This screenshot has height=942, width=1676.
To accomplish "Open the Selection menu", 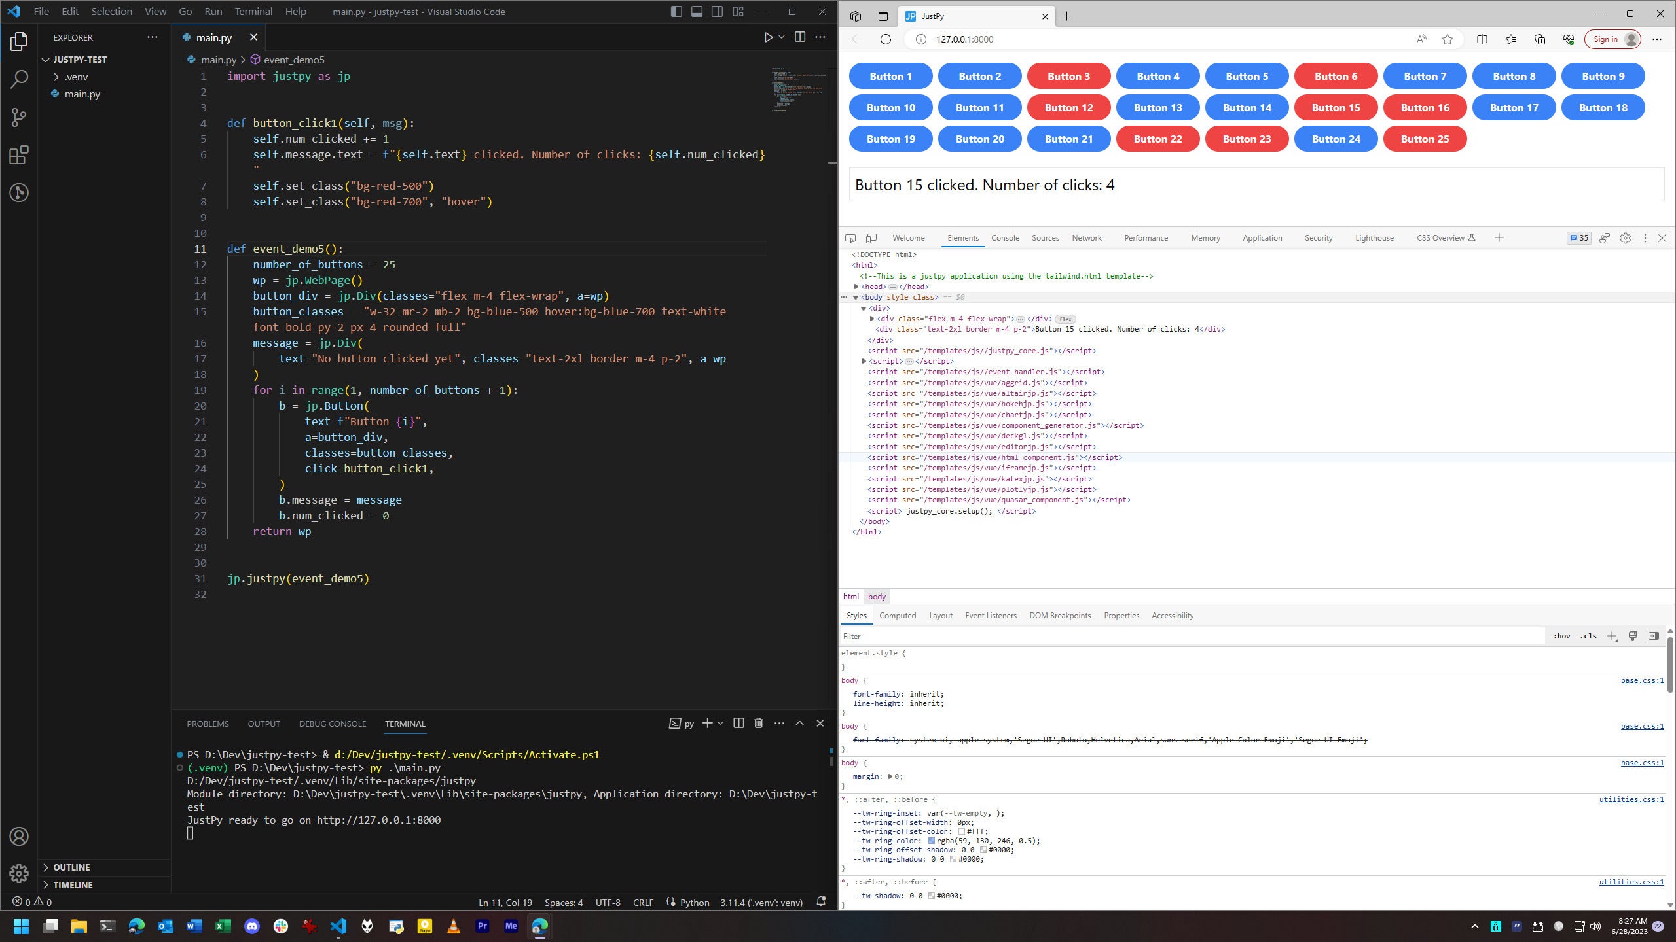I will click(111, 12).
